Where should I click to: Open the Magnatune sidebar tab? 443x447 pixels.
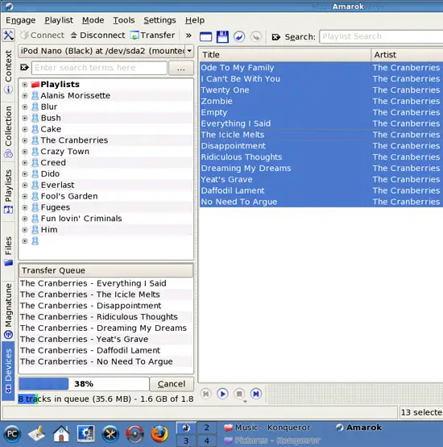[x=8, y=311]
